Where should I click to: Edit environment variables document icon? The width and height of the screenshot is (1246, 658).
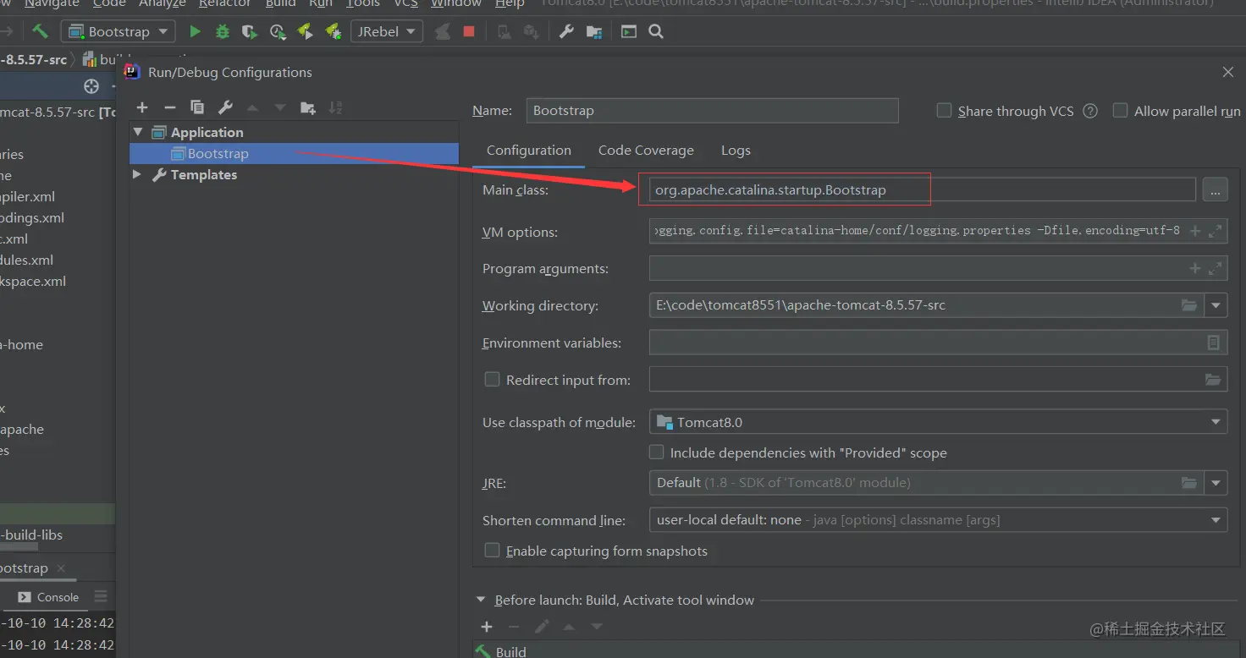coord(1213,343)
